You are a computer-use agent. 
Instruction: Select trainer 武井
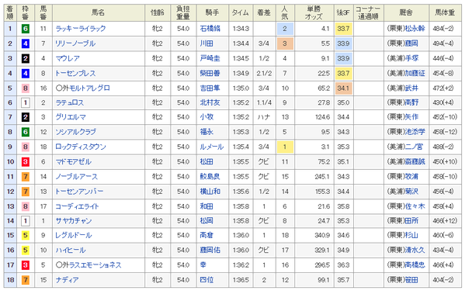[411, 88]
